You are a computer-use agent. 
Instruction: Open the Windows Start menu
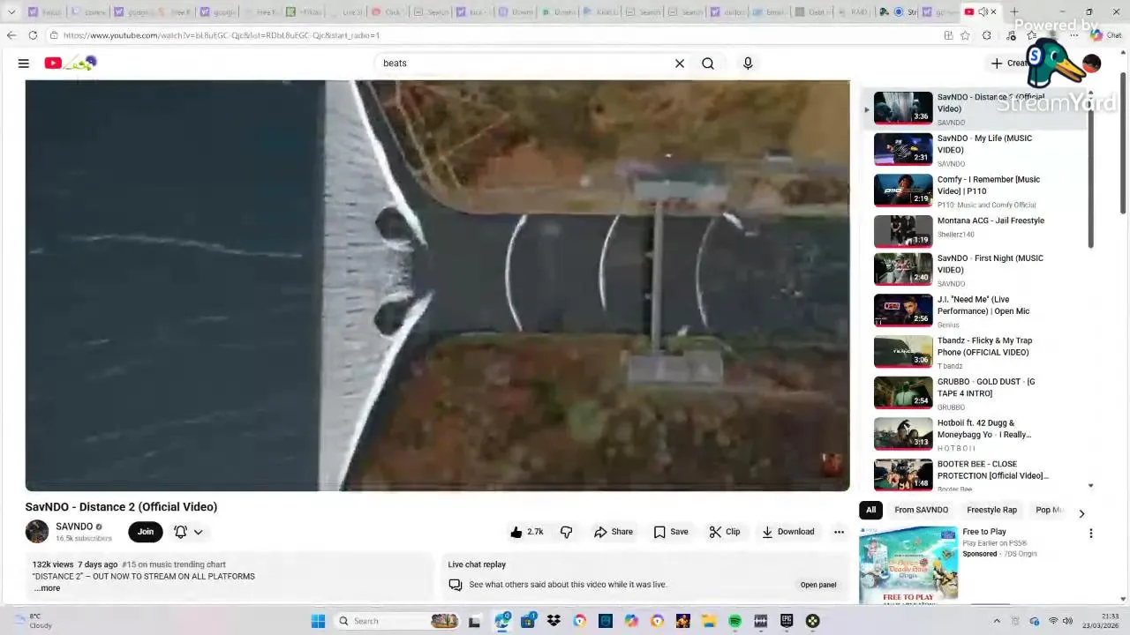pyautogui.click(x=318, y=621)
